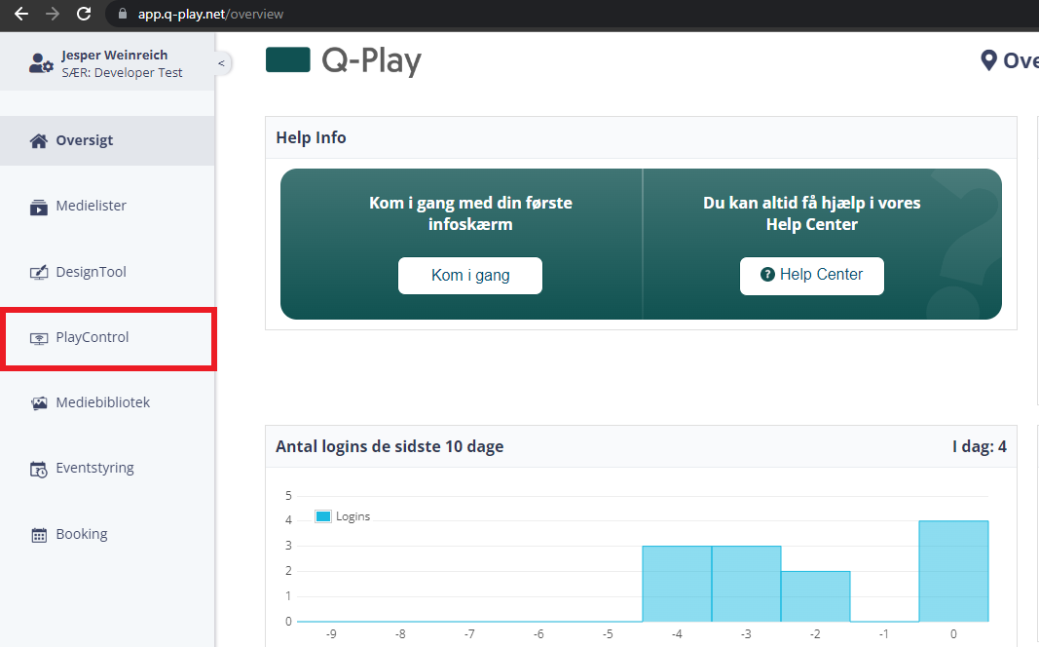The image size is (1039, 647).
Task: Click the address bar URL app.q-play.net/overview
Action: coord(210,14)
